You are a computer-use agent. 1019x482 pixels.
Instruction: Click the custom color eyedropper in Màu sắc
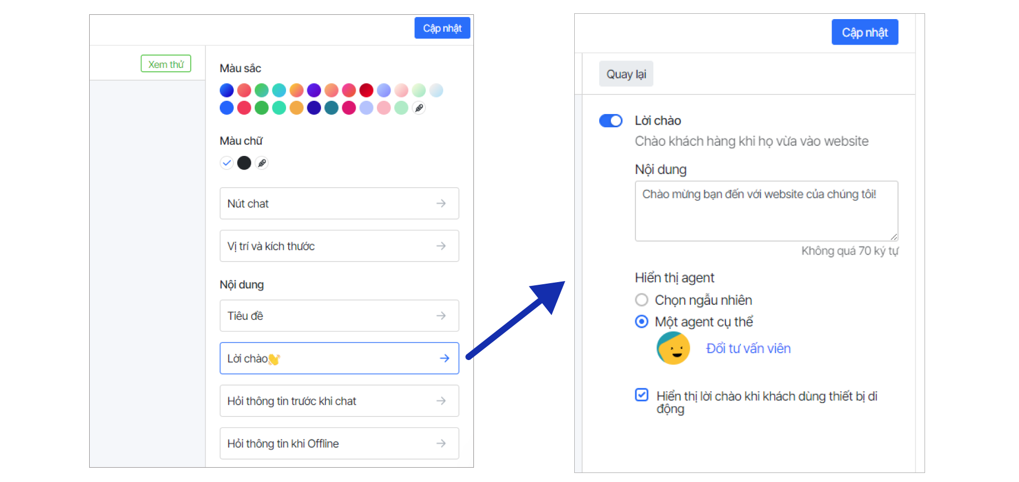(419, 108)
